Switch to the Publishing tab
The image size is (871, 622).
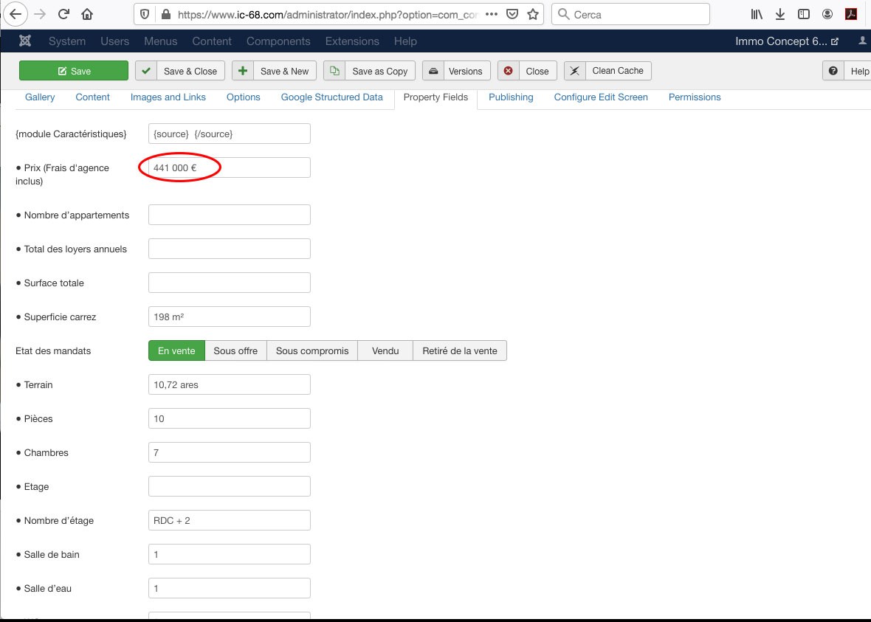coord(511,97)
